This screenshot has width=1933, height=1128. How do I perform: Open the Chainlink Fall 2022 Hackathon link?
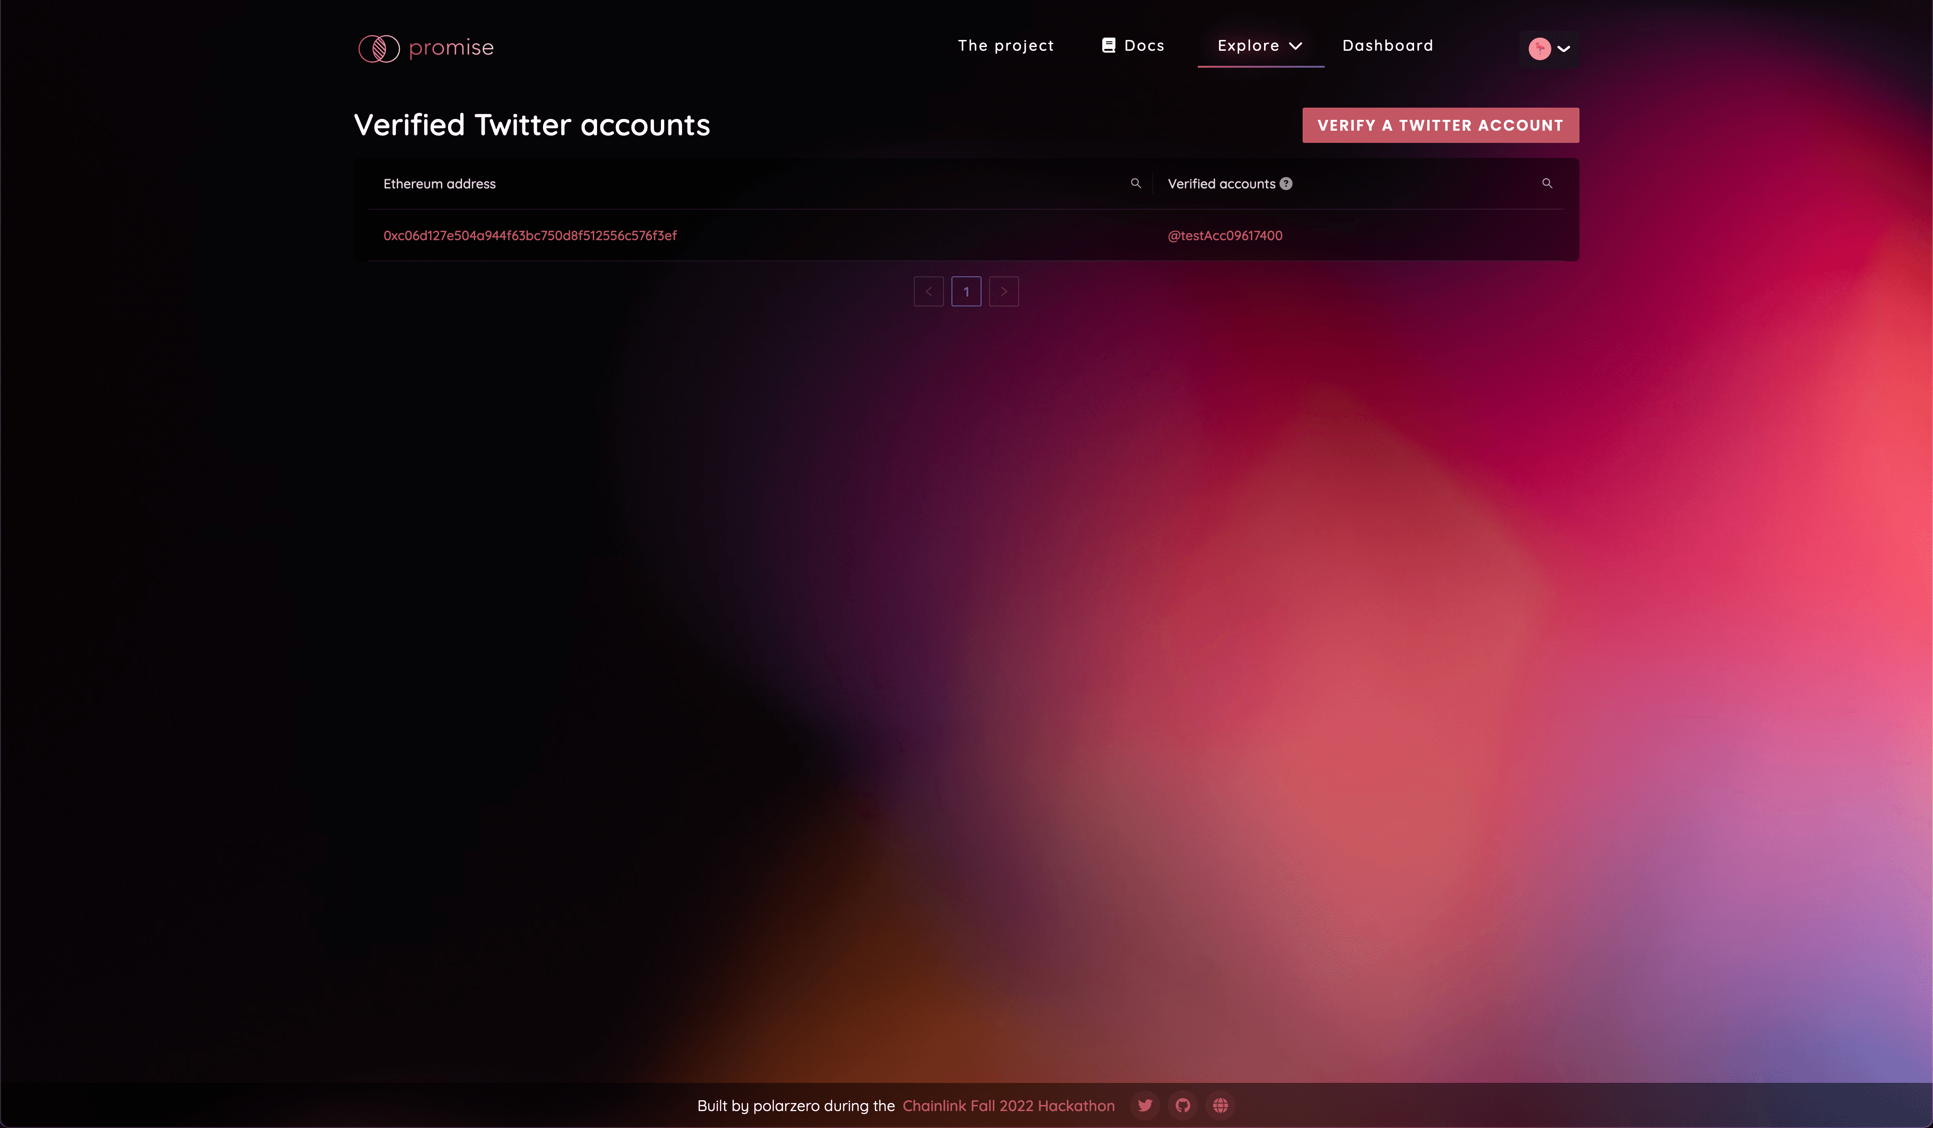coord(1008,1105)
